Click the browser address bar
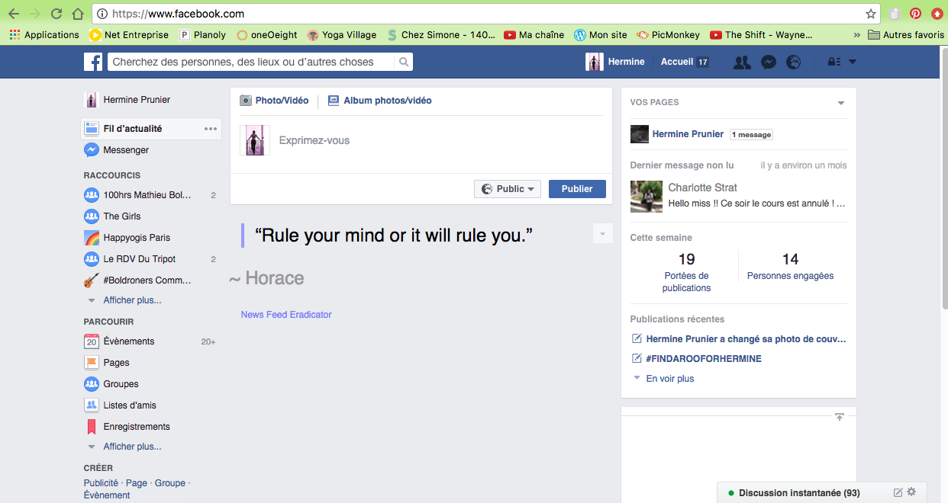948x503 pixels. (485, 14)
